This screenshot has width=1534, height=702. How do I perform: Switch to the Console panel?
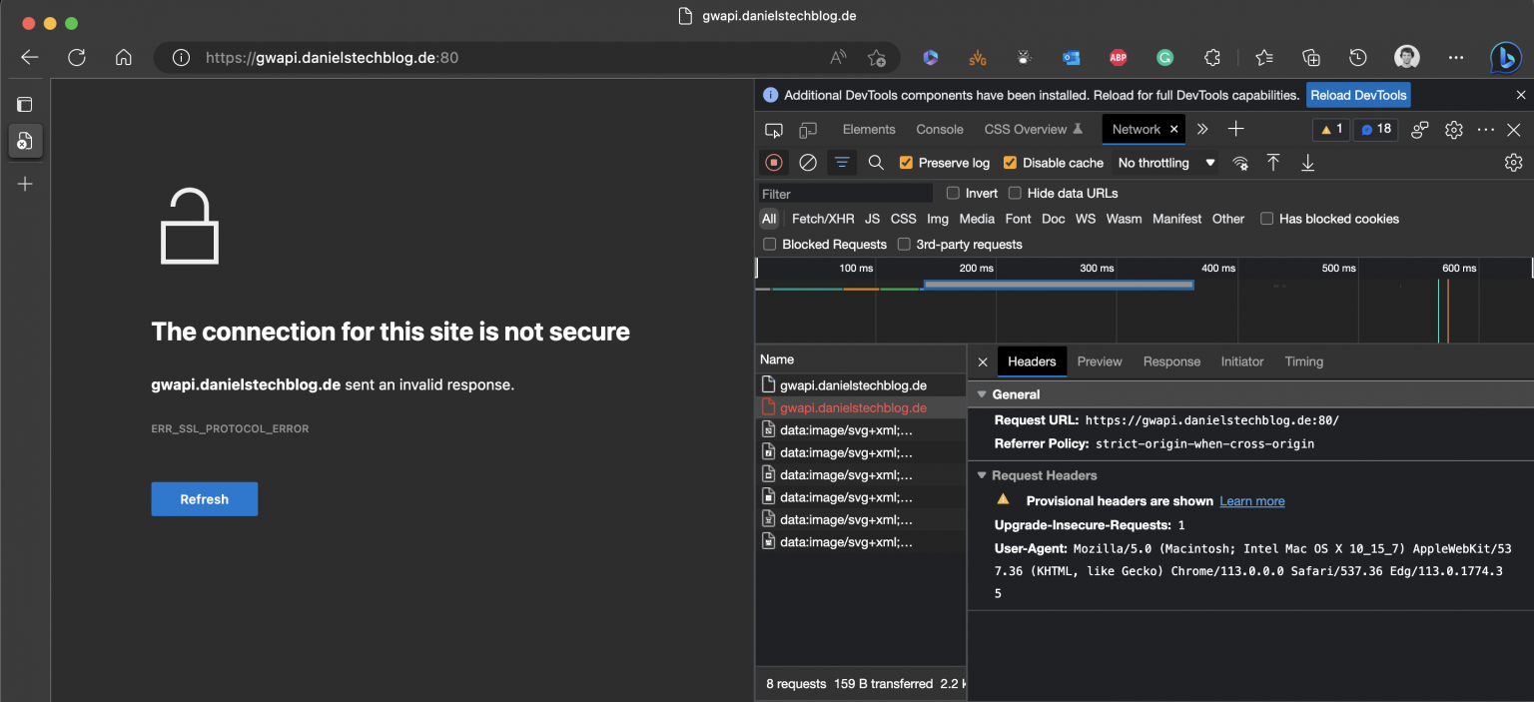tap(939, 129)
